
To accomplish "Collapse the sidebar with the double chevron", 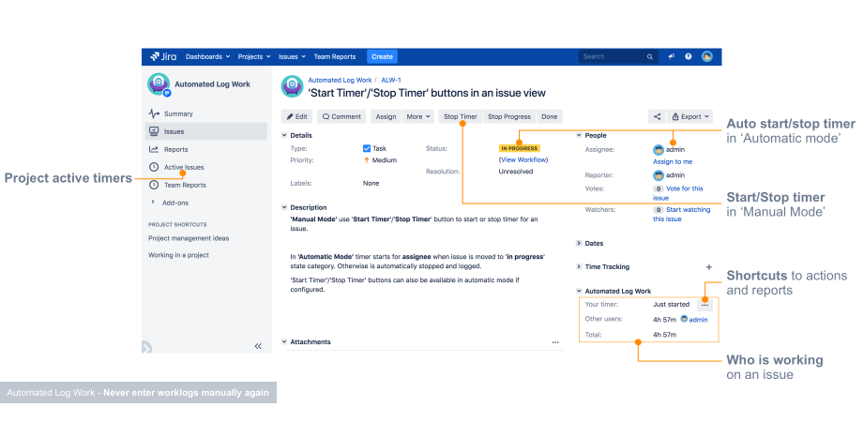I will [x=258, y=346].
